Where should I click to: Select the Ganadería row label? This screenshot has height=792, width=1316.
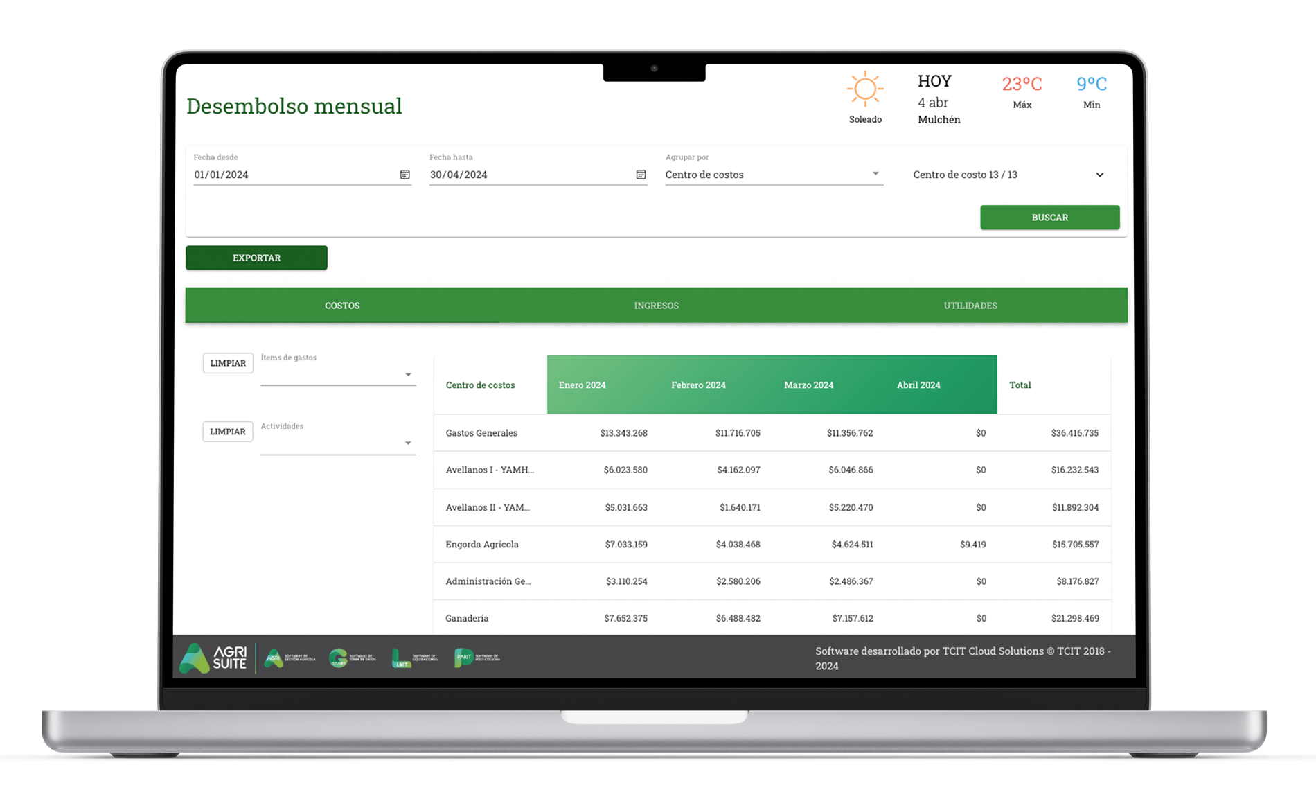[x=467, y=618]
